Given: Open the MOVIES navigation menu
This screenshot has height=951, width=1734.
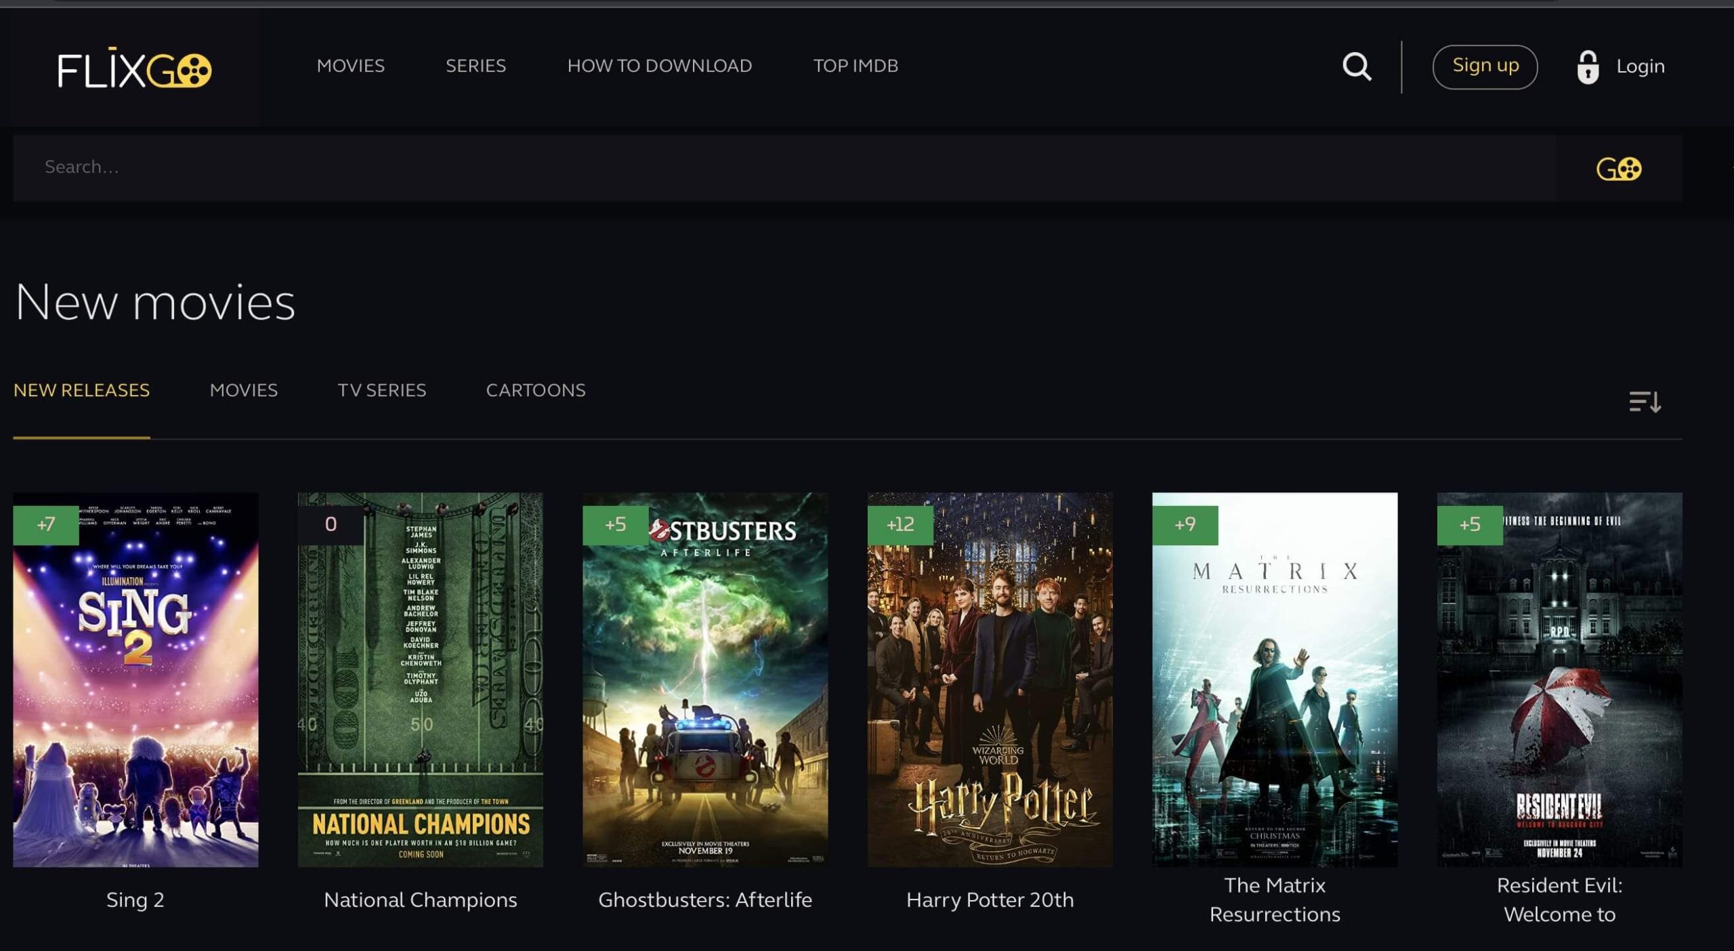Looking at the screenshot, I should (x=352, y=66).
